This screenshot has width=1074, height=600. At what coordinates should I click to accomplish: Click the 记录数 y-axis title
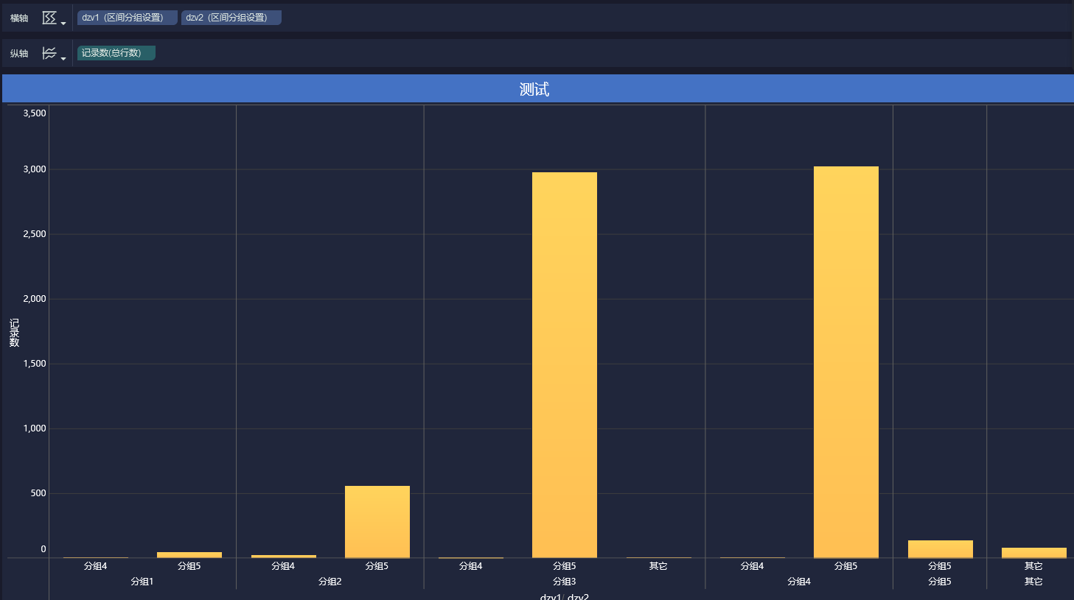(15, 333)
